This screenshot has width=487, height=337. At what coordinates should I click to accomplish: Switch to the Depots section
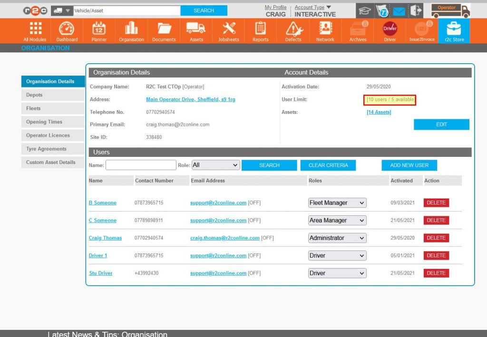click(52, 95)
